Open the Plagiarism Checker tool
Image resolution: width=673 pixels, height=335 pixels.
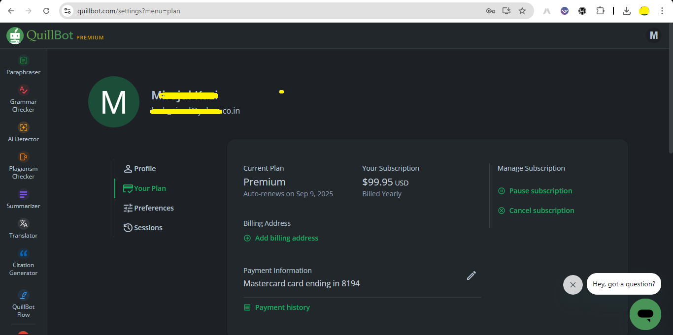click(x=23, y=165)
